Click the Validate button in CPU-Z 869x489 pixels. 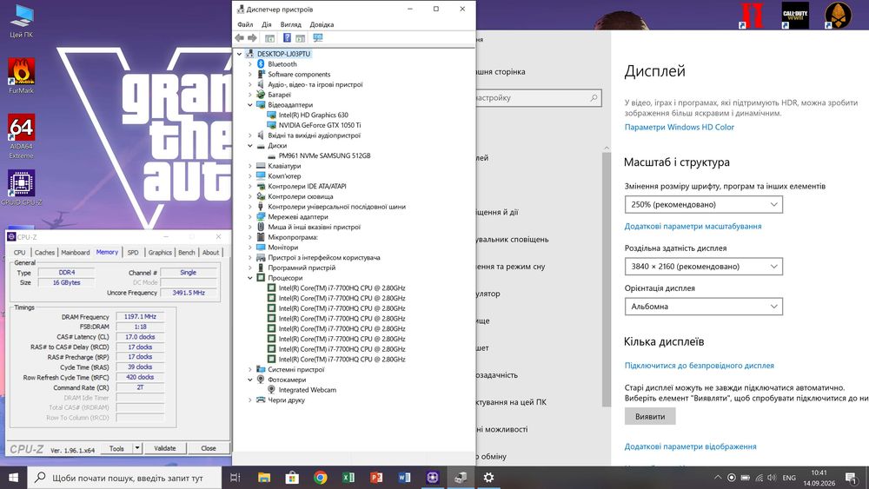click(164, 448)
